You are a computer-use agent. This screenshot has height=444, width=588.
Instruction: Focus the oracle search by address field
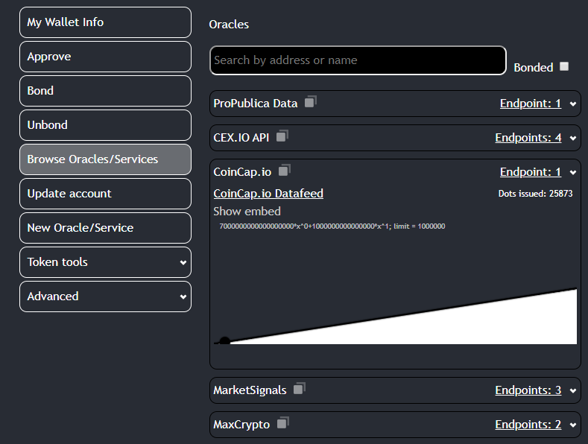pos(358,60)
